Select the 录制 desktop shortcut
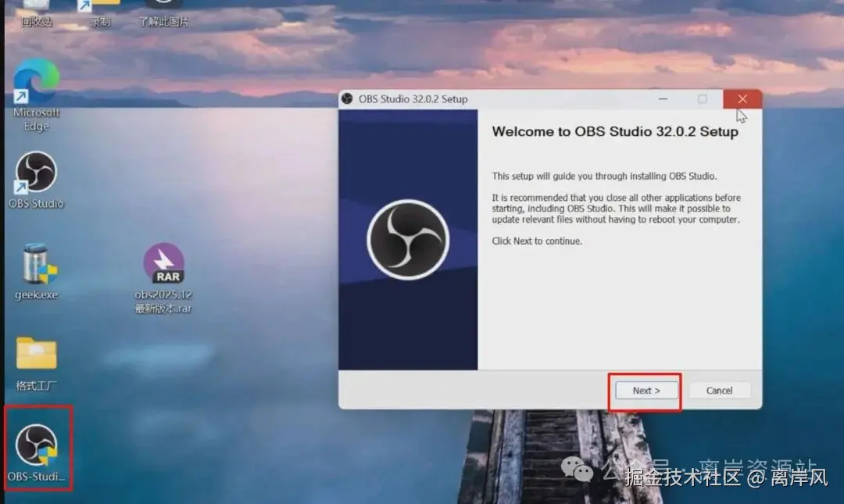The image size is (844, 504). click(x=100, y=13)
